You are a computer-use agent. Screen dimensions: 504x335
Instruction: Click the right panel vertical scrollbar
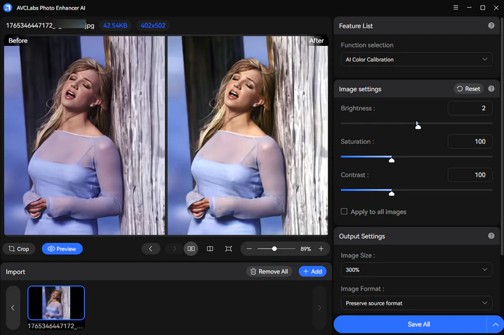click(x=501, y=138)
